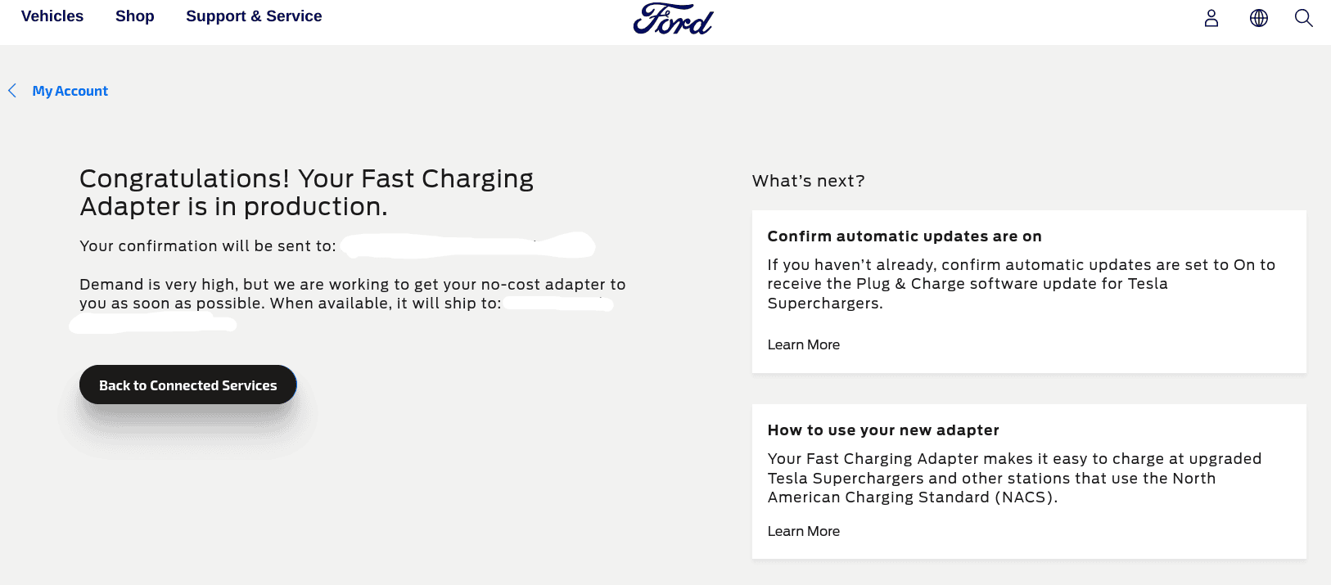Click the Tesla Superchargers NACS description text

click(x=1014, y=478)
